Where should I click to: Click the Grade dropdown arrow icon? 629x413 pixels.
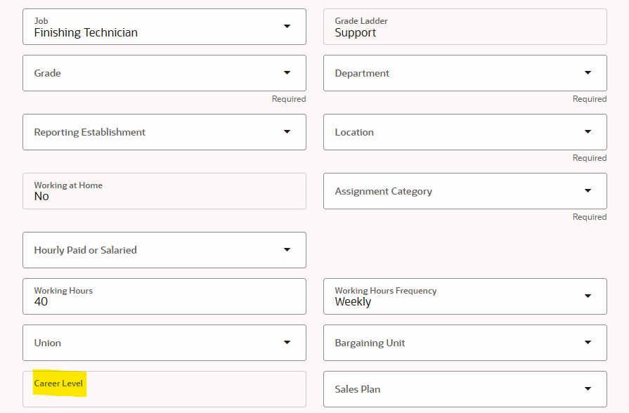point(287,72)
